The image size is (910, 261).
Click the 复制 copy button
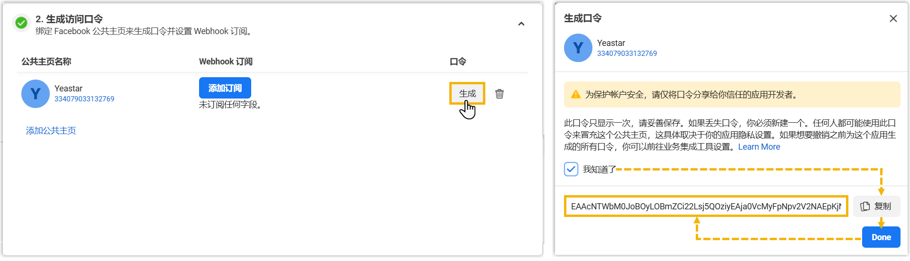pyautogui.click(x=876, y=206)
